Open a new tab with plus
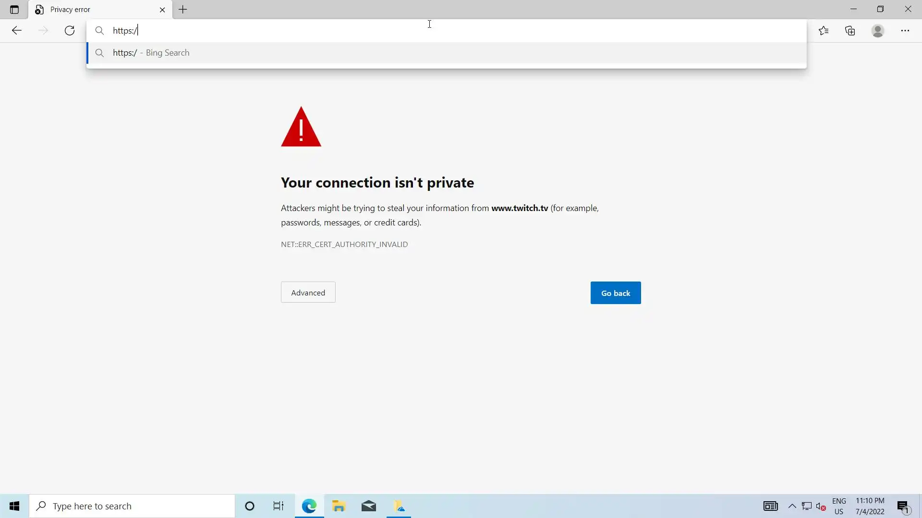The width and height of the screenshot is (922, 518). pos(183,10)
